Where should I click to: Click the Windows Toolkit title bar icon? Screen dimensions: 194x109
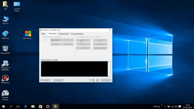(x=41, y=30)
